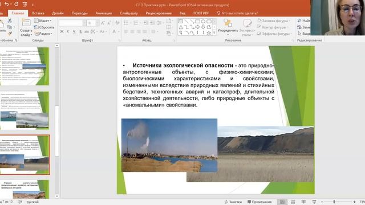Screen dimensions: 365x205
Task: Apply the bulleted list
Action: pyautogui.click(x=126, y=23)
